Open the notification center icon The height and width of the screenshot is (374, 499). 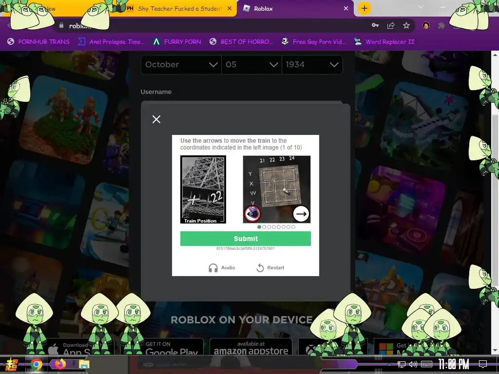tap(483, 364)
